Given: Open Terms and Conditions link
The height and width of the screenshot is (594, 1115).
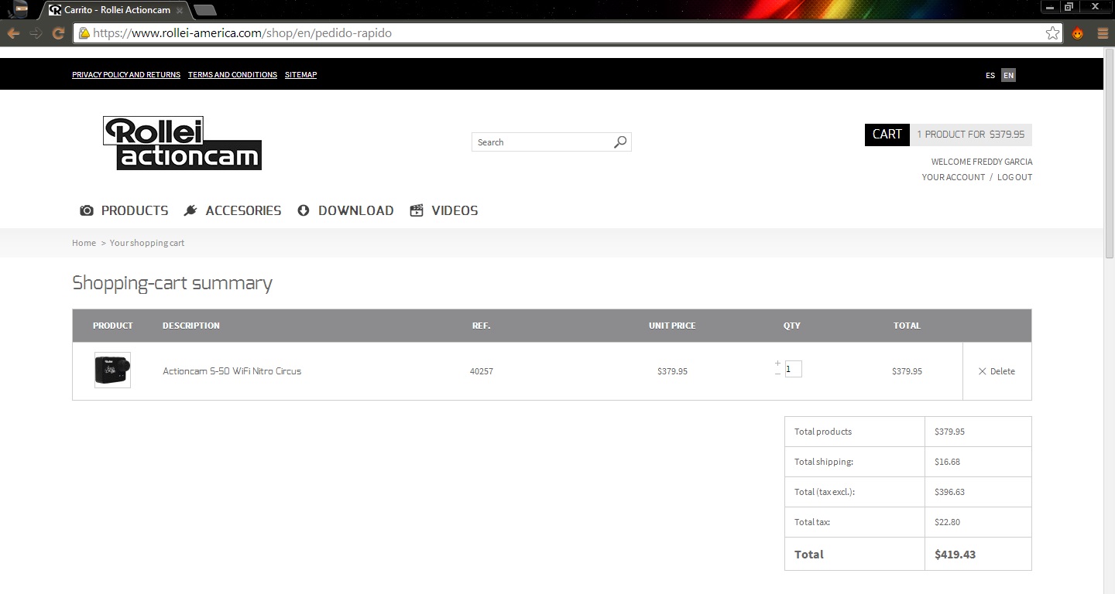Looking at the screenshot, I should (x=232, y=75).
